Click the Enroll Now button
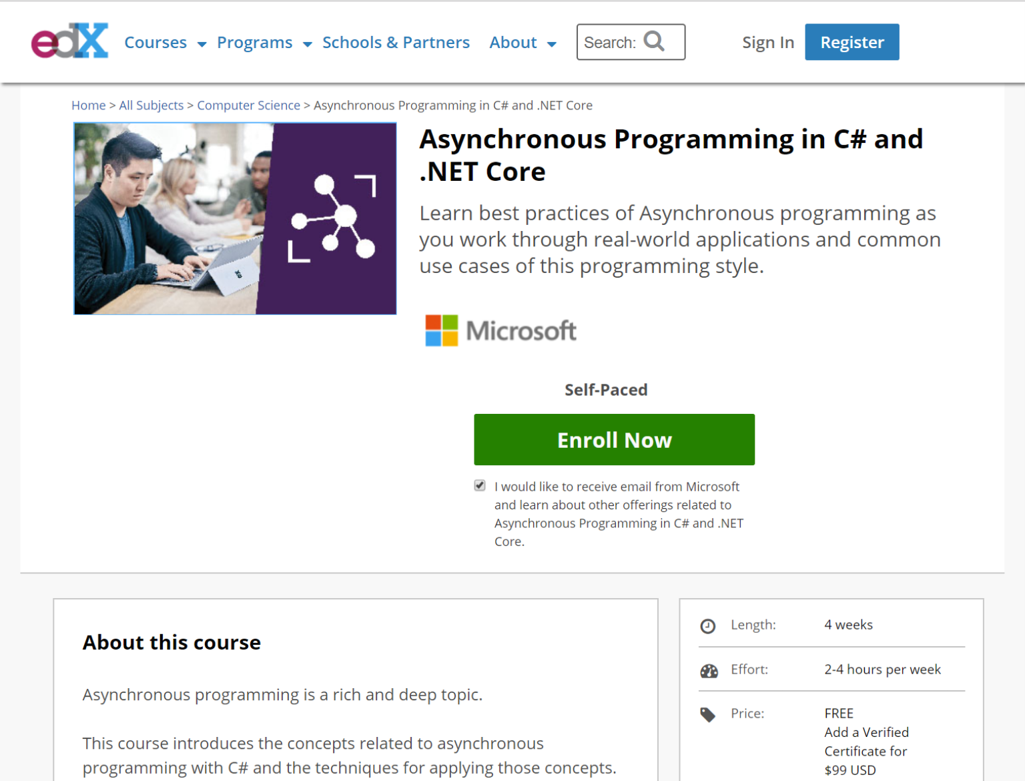This screenshot has height=781, width=1025. coord(614,439)
